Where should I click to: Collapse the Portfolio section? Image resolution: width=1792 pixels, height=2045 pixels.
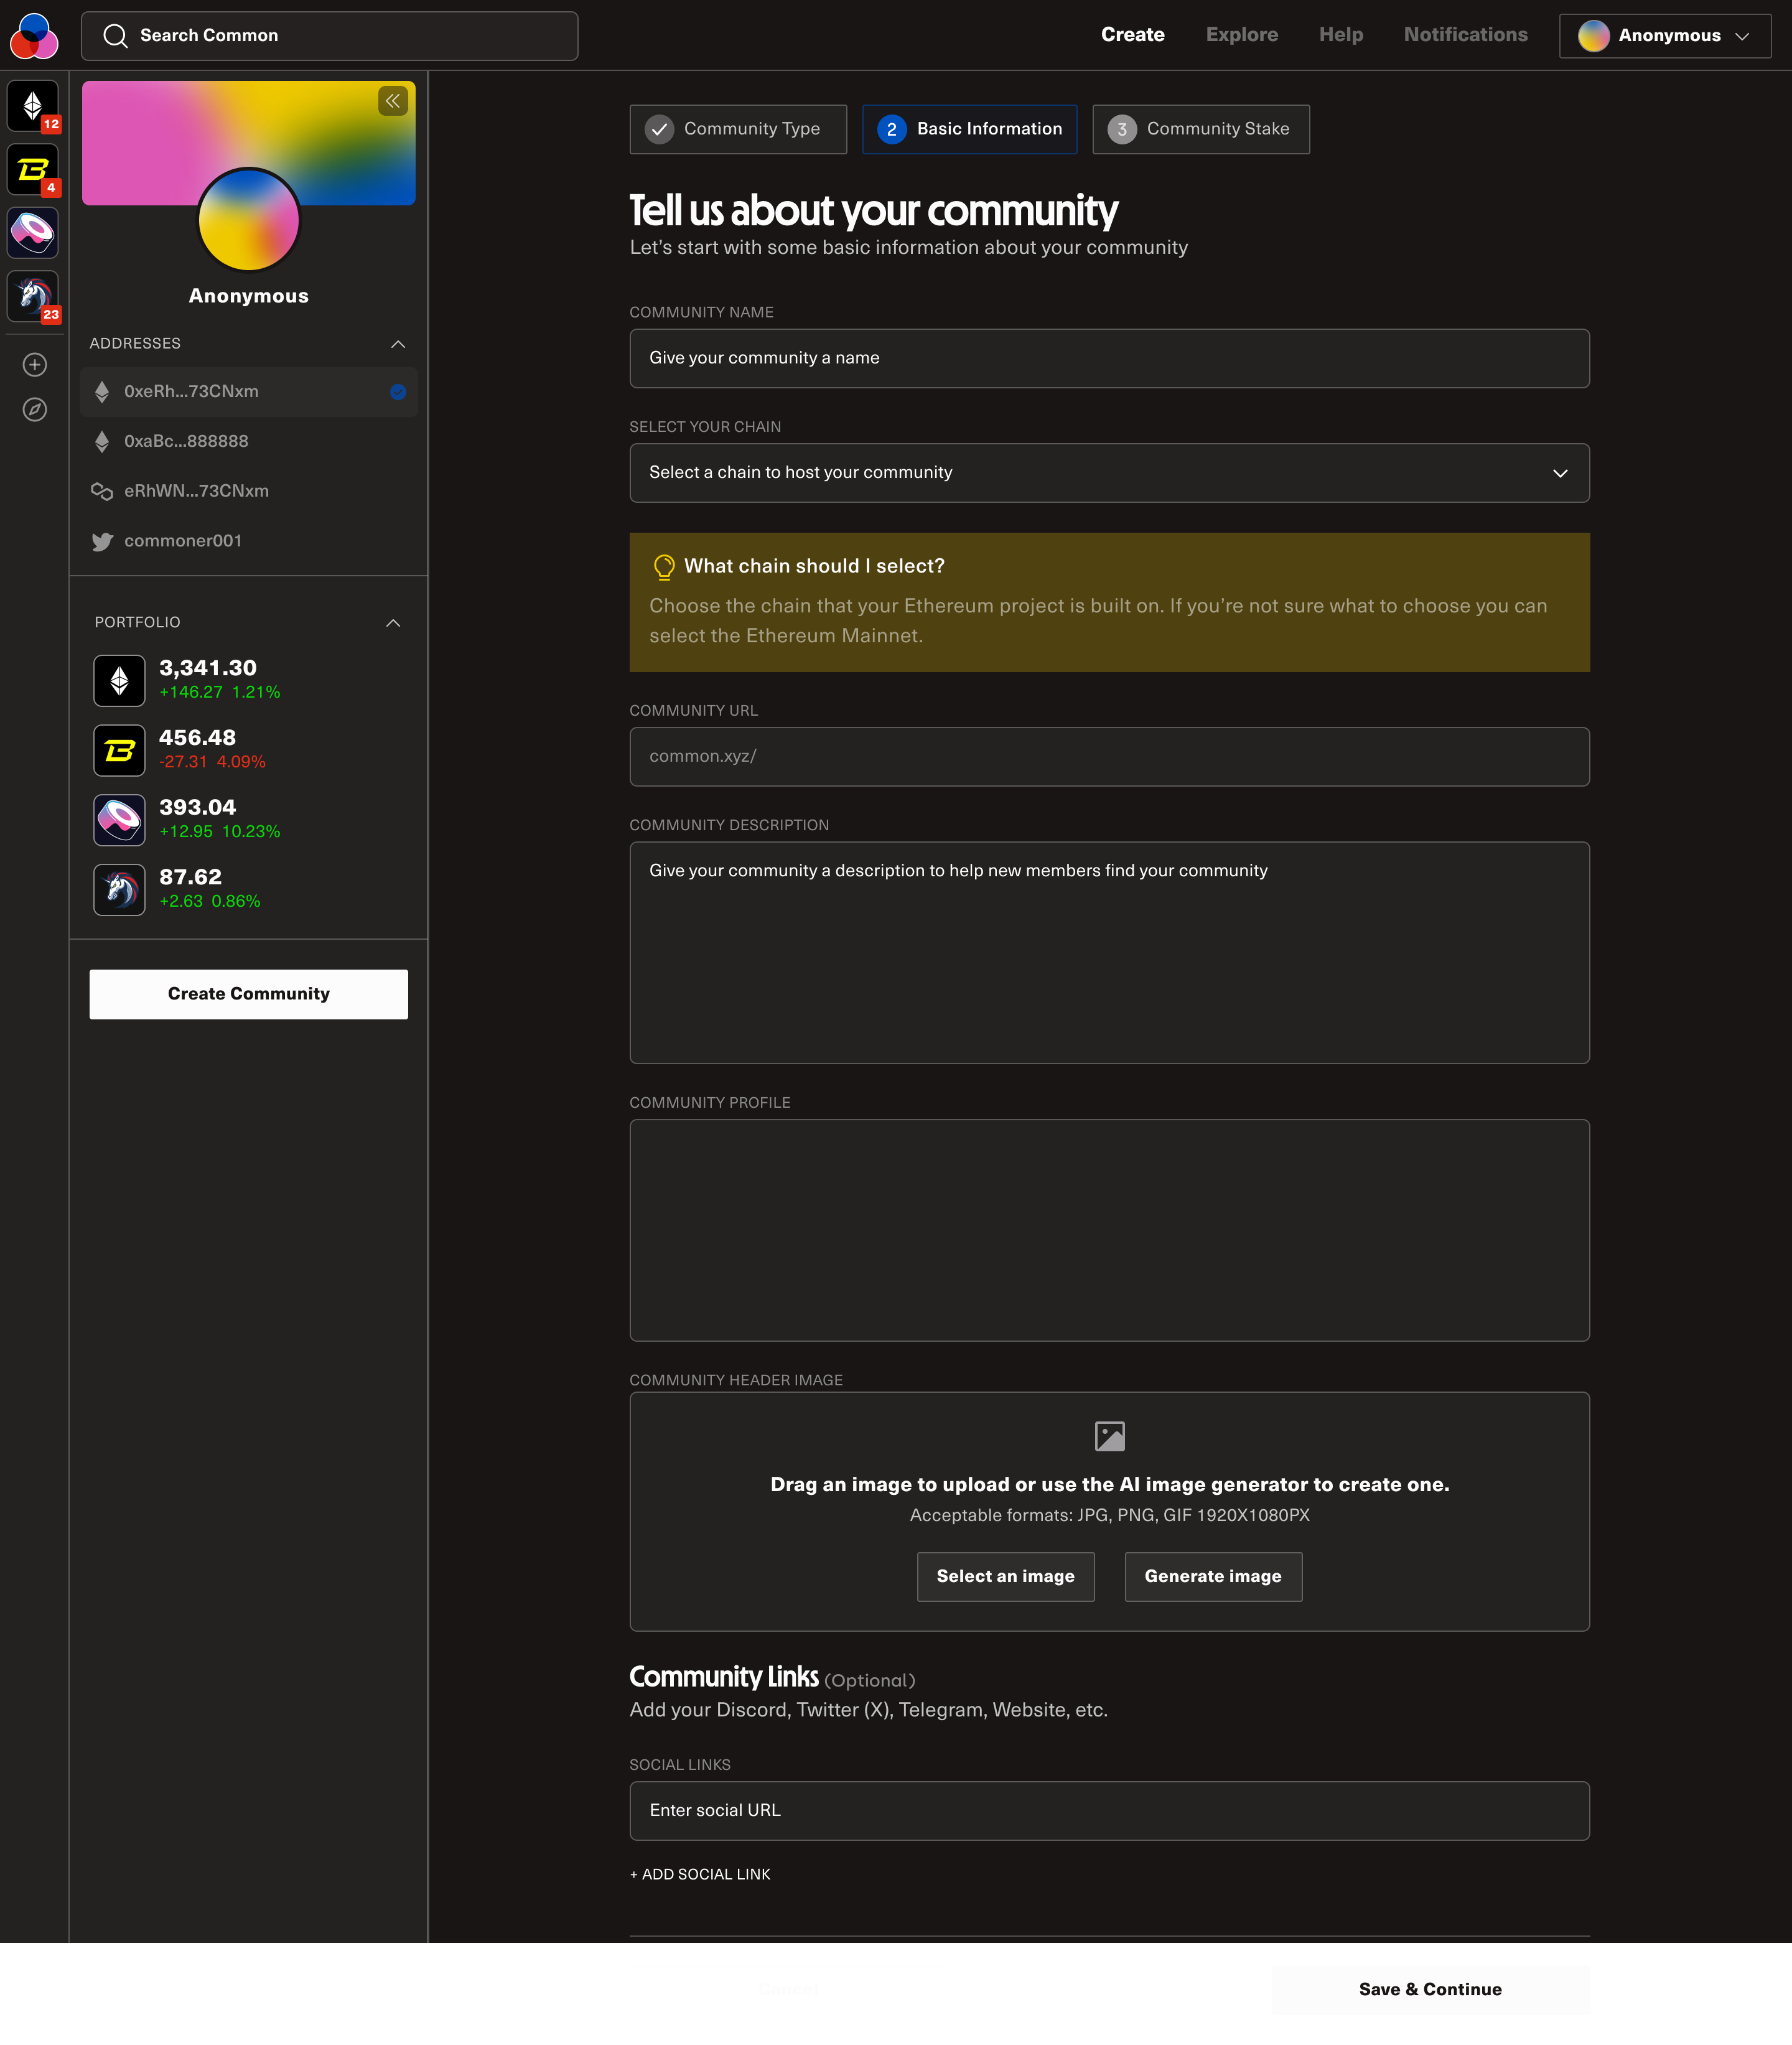pyautogui.click(x=393, y=623)
